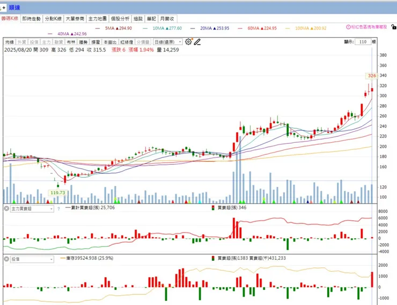
Task: Click the 庫存39524.938 (25.9%) label
Action: pos(87,258)
